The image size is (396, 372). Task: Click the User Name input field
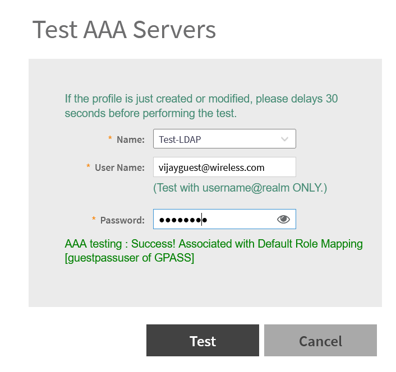224,167
